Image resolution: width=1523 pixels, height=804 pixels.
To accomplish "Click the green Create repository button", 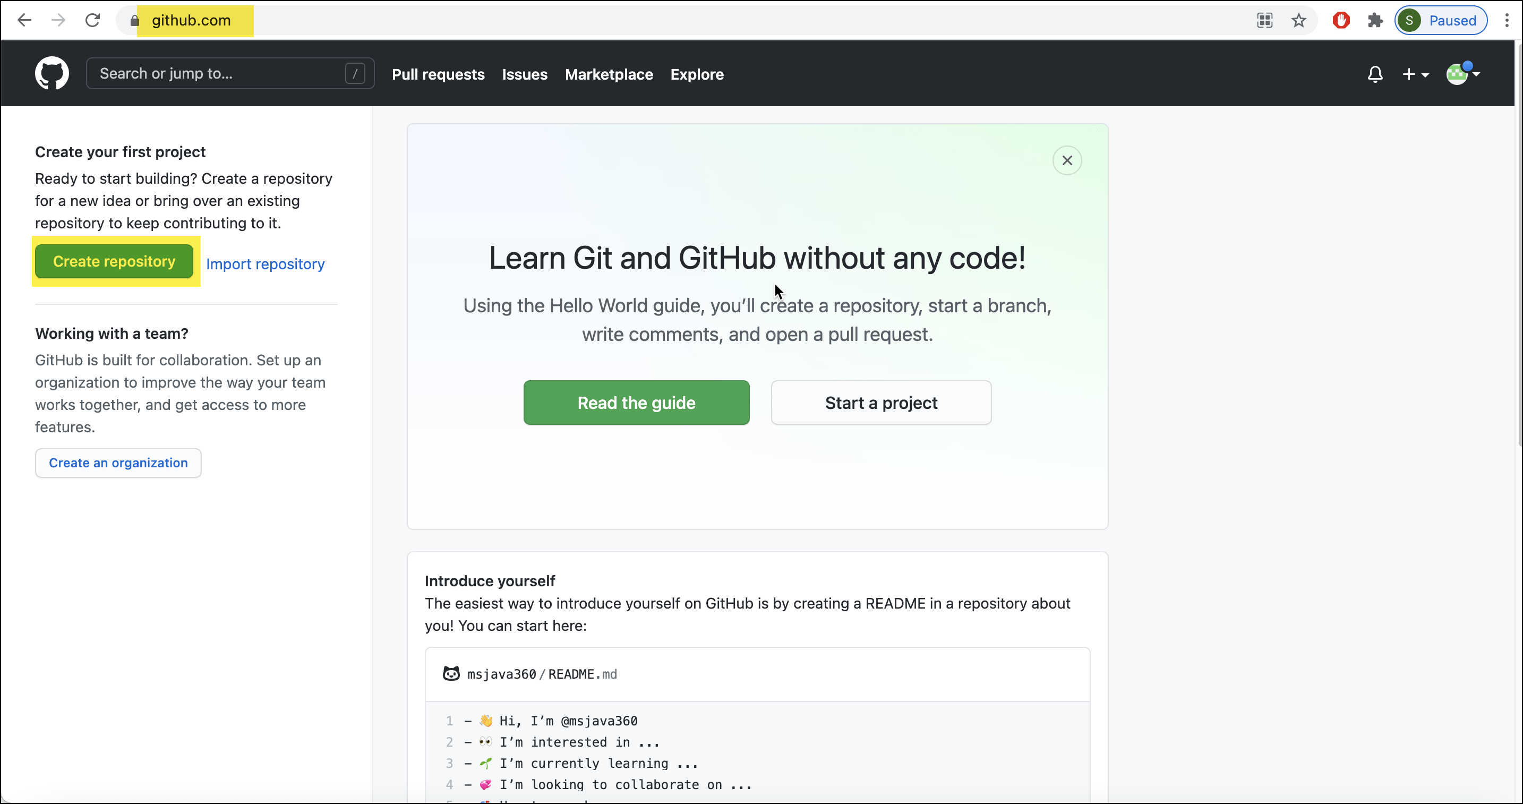I will 114,261.
